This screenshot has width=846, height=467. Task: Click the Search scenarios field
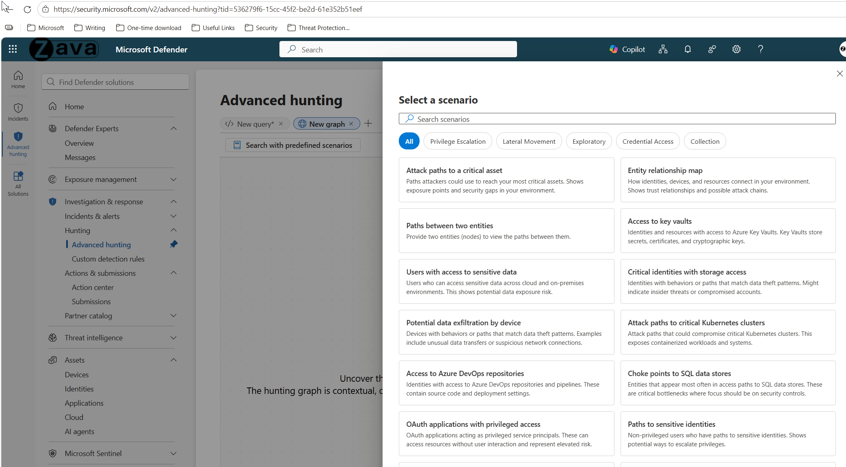(x=617, y=119)
